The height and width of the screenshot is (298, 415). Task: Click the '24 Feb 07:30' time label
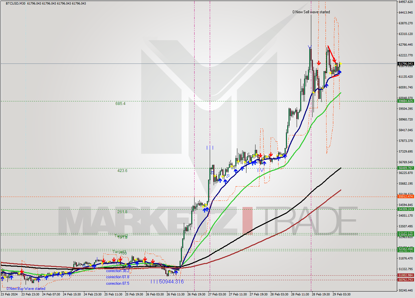(x=51, y=295)
